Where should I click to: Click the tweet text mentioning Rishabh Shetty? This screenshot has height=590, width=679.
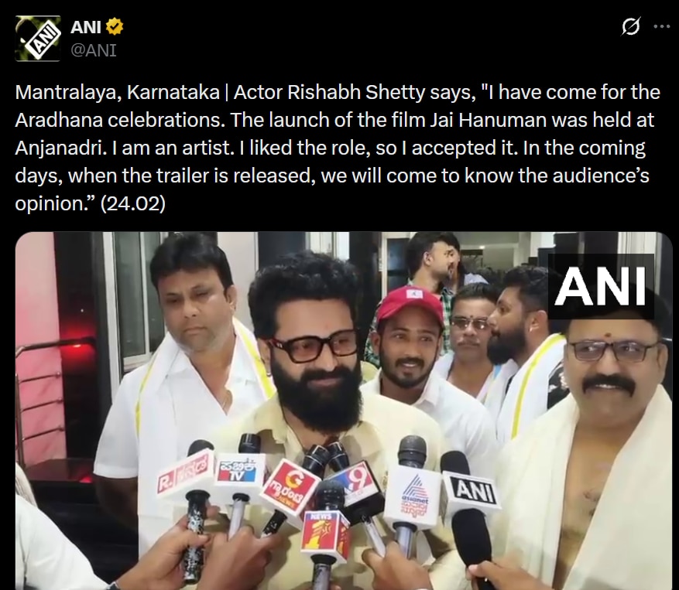338,148
